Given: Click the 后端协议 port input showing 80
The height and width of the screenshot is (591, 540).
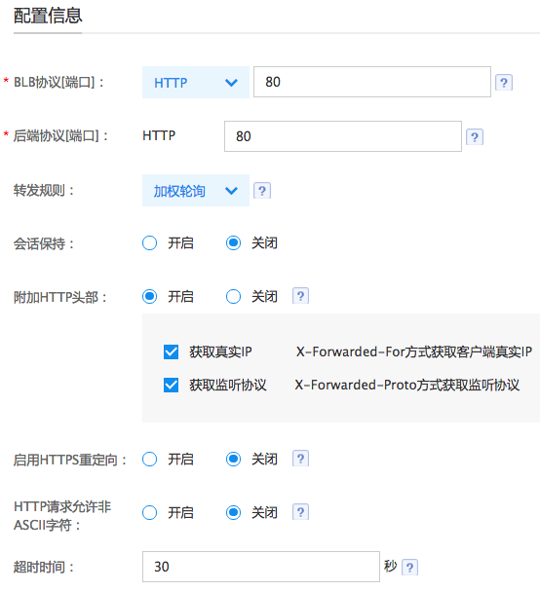Looking at the screenshot, I should [x=343, y=136].
